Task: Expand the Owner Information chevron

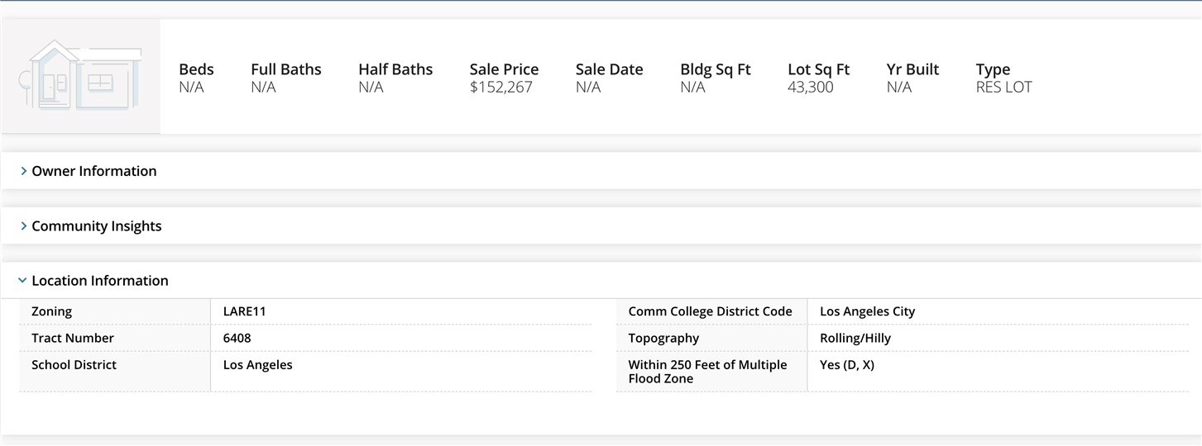Action: tap(23, 171)
